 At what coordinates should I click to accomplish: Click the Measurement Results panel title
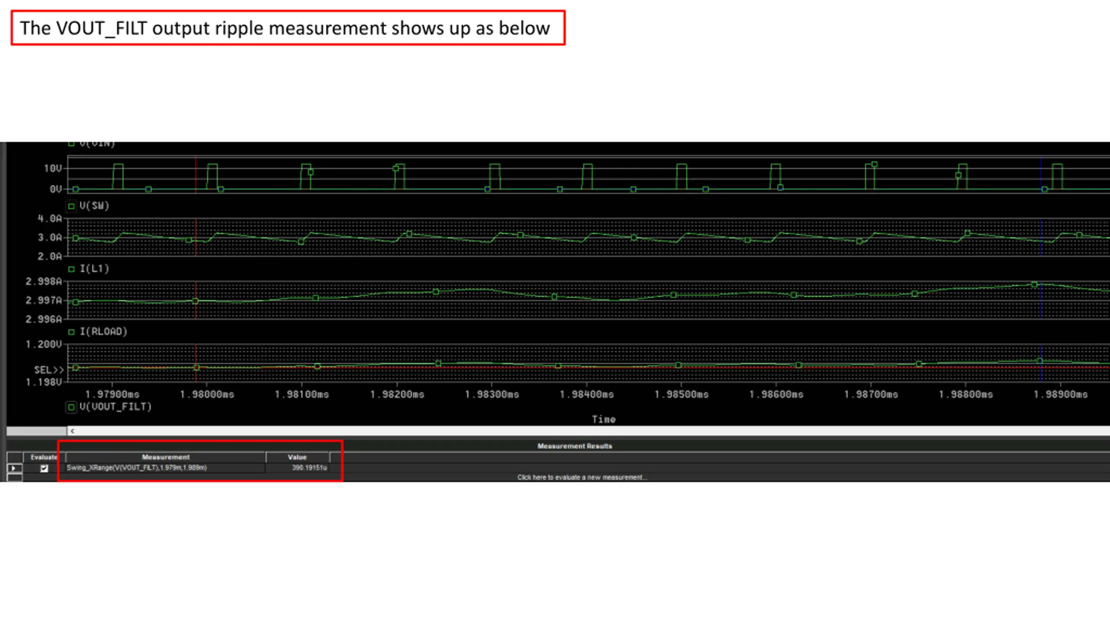575,446
